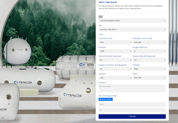This screenshot has width=178, height=123.
Task: Expand the Chamber Color dropdown
Action: point(115,42)
